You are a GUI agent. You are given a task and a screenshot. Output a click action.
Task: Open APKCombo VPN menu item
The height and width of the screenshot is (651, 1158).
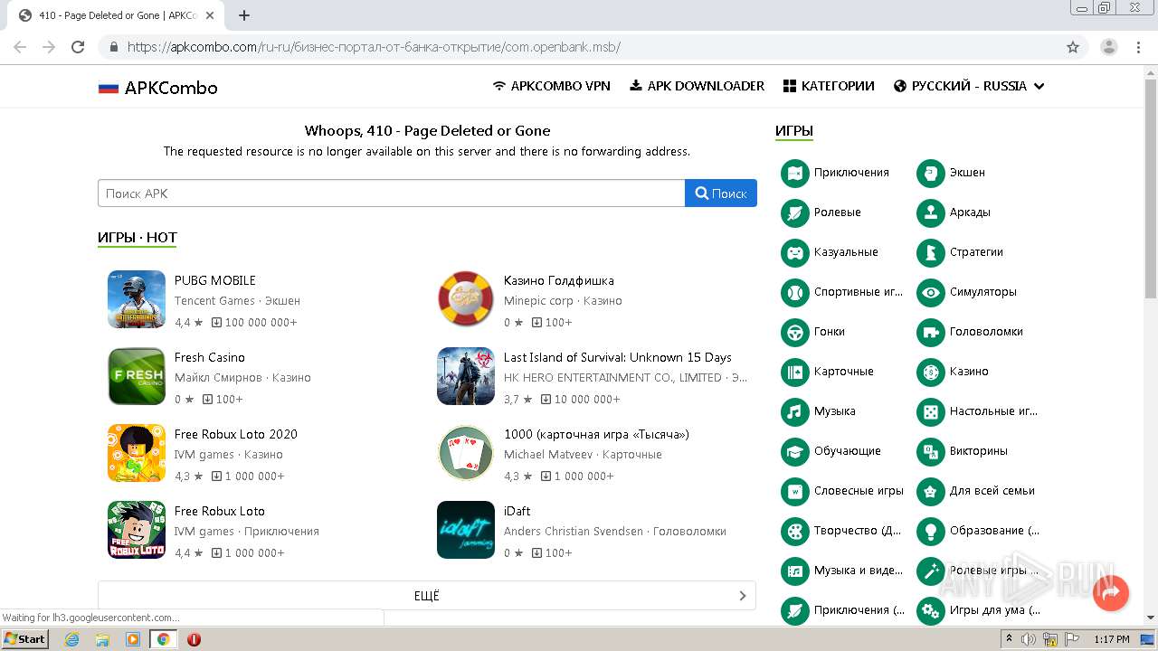click(x=551, y=86)
